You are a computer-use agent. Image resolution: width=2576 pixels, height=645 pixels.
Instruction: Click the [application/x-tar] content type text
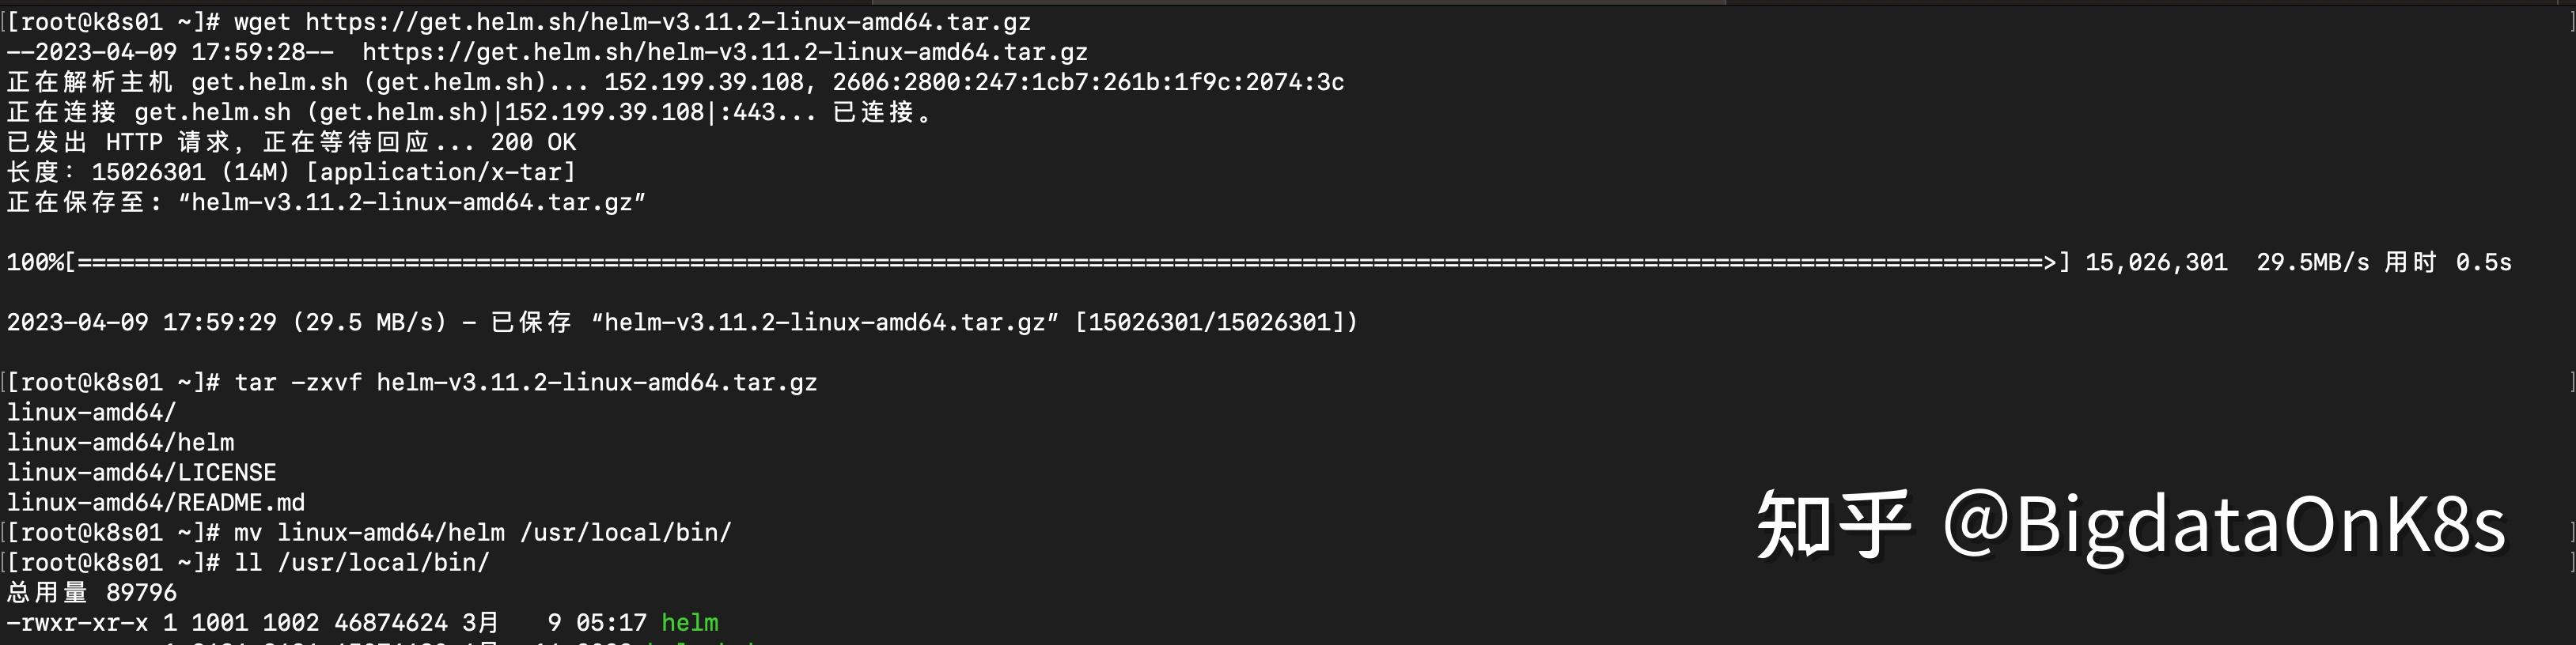[441, 172]
